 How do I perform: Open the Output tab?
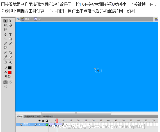click(39, 117)
